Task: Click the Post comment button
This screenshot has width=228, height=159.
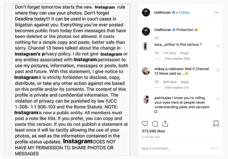Action: 215,148
